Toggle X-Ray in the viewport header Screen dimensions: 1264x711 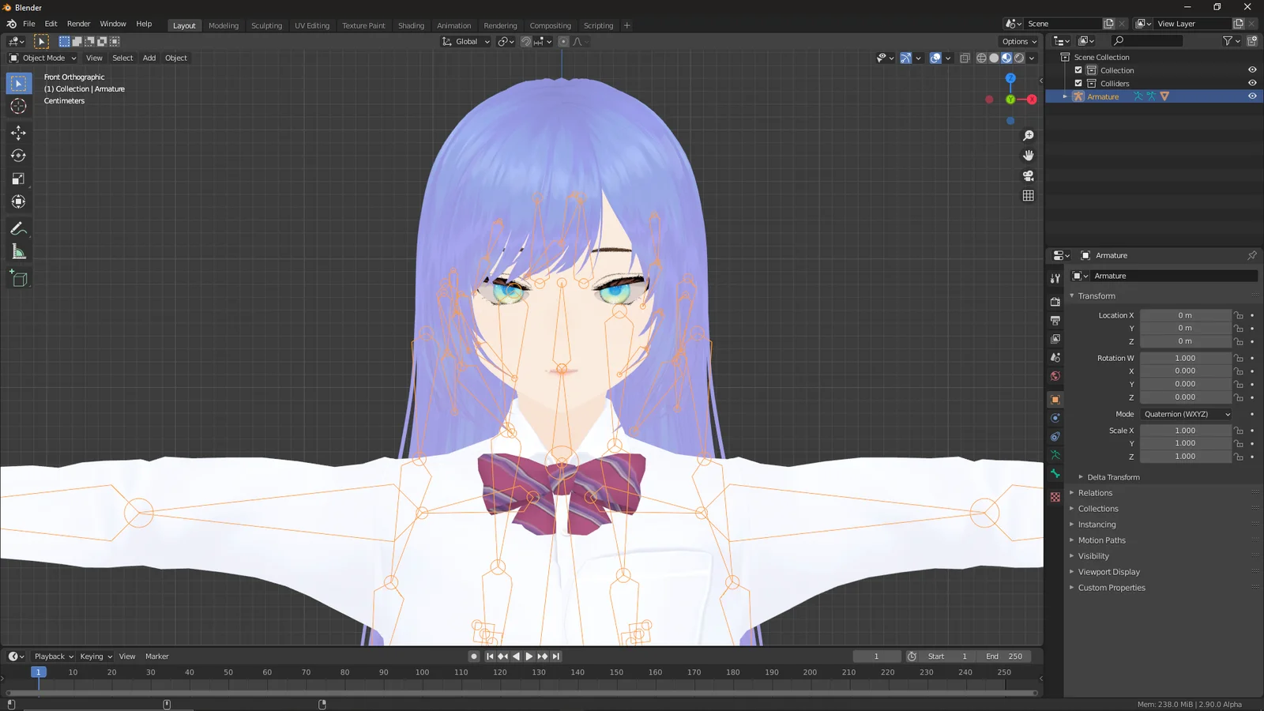(965, 58)
